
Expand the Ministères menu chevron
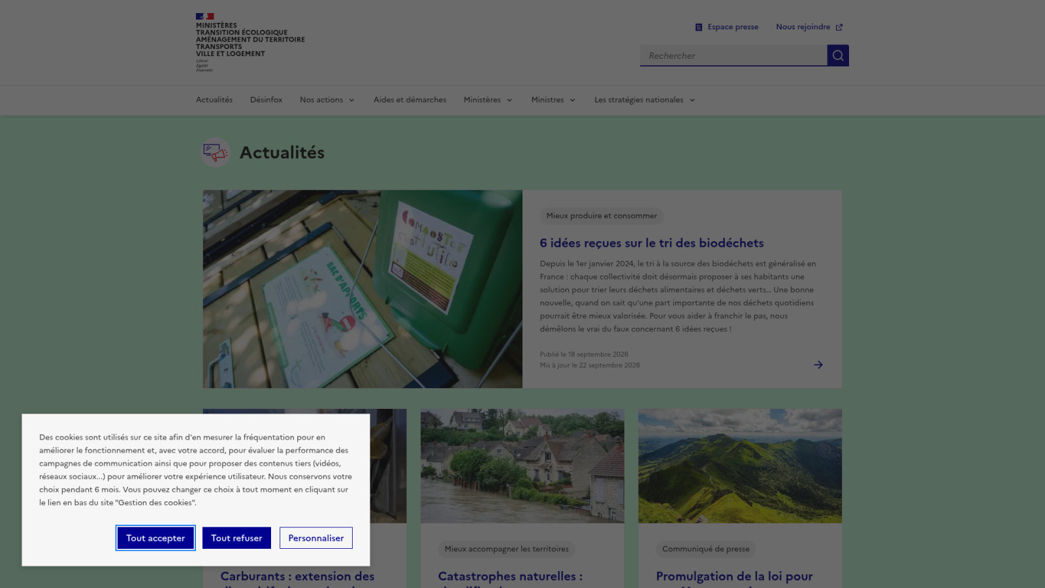(x=509, y=101)
